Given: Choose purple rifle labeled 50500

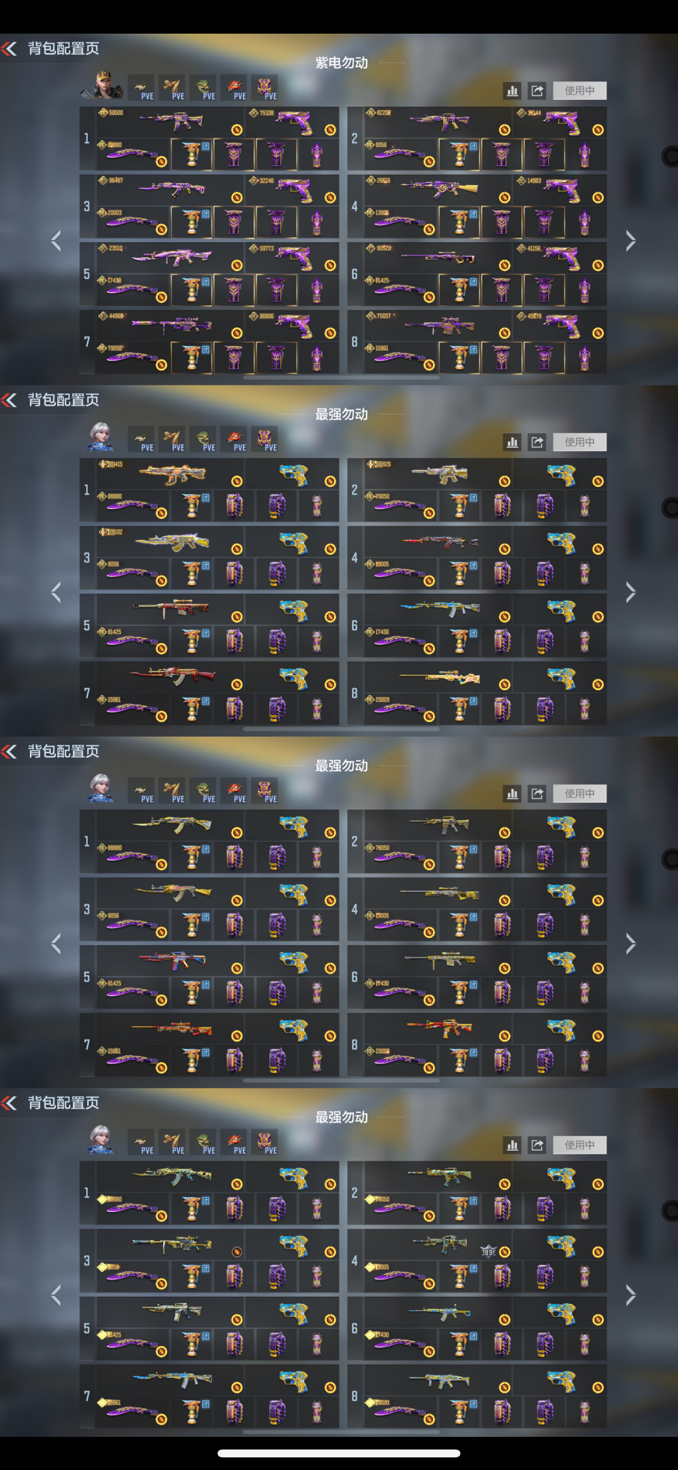Looking at the screenshot, I should click(171, 121).
